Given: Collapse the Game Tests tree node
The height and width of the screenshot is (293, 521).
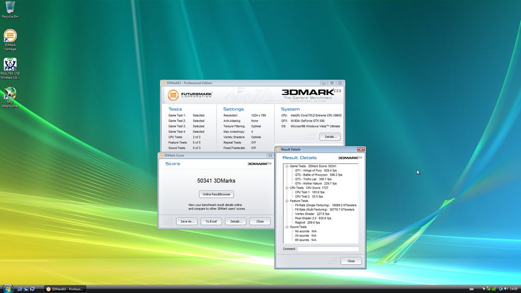Looking at the screenshot, I should (287, 166).
